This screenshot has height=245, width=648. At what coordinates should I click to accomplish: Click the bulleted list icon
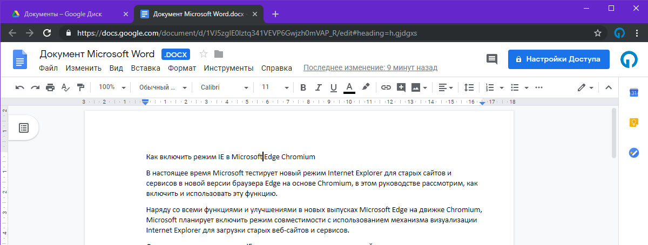point(515,87)
